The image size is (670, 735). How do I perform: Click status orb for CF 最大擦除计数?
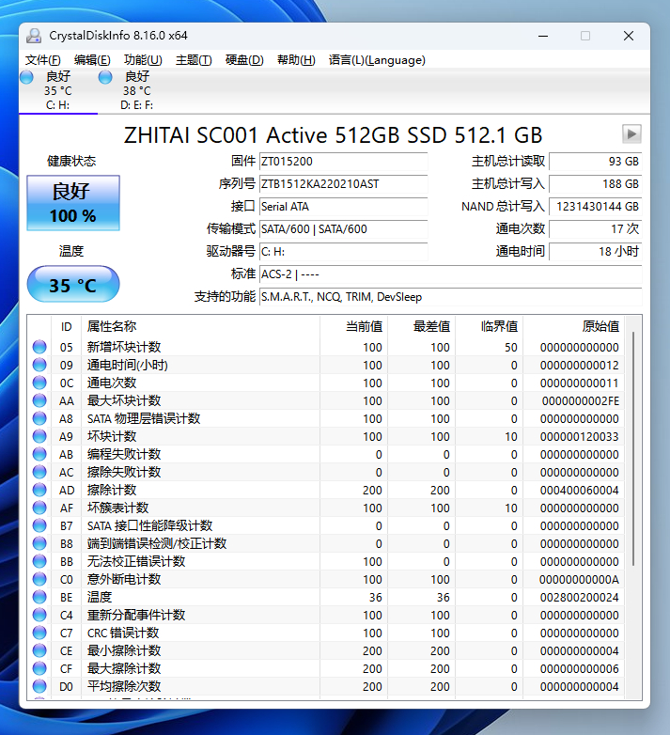[x=39, y=668]
